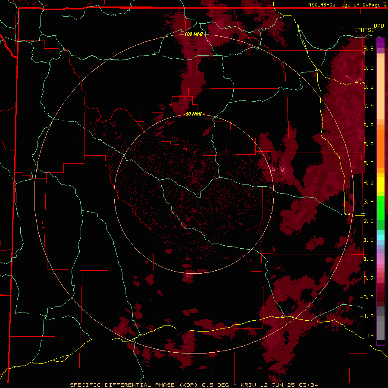Click the 50 NMI range ring label

tap(194, 114)
